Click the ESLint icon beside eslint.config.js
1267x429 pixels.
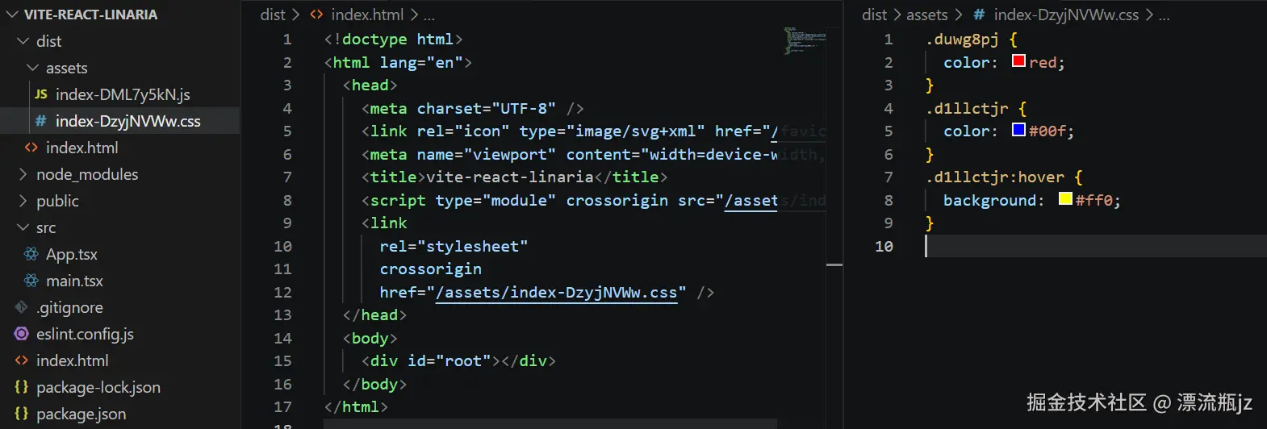(x=22, y=334)
